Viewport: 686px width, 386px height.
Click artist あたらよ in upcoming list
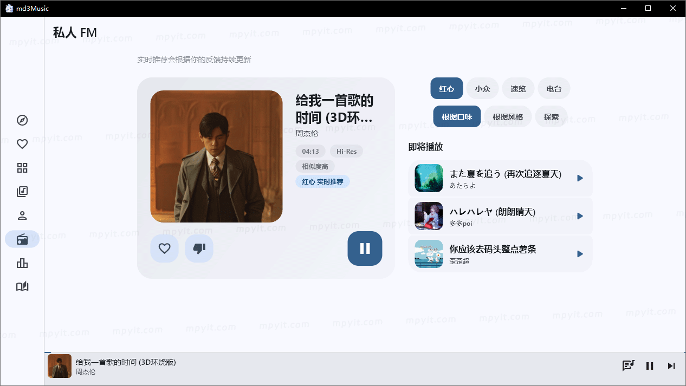pos(462,186)
